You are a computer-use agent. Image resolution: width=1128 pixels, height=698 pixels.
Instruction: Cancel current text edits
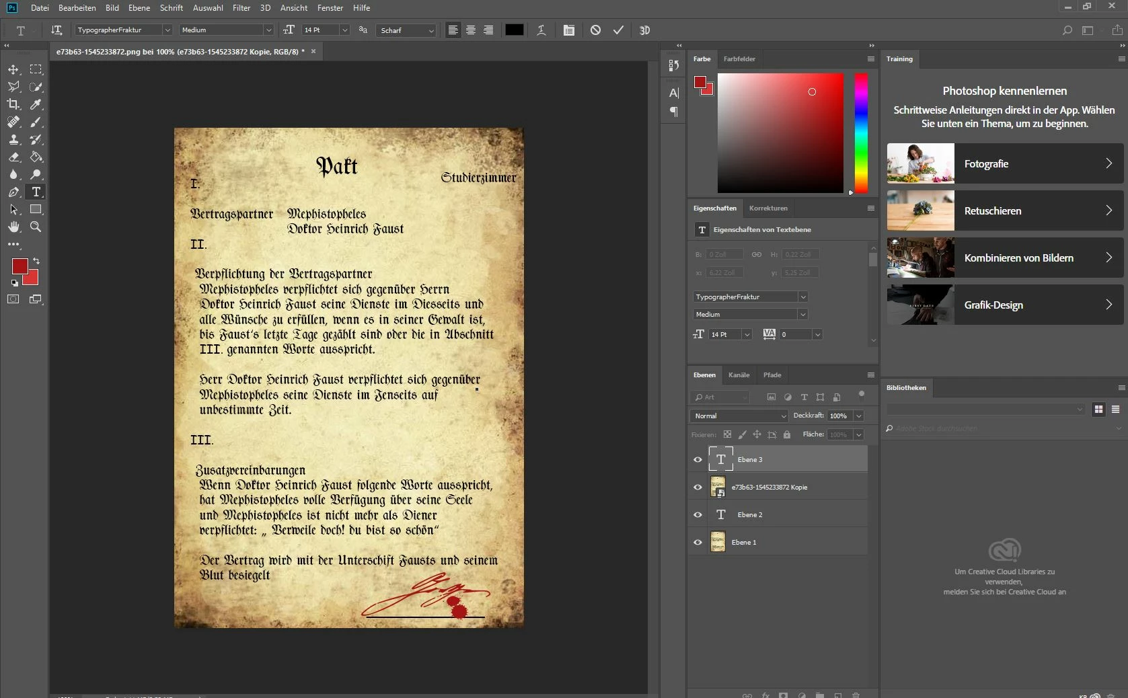(x=595, y=30)
